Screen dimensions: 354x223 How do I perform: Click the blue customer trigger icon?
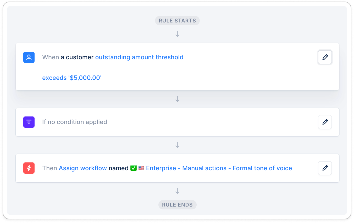pos(29,57)
